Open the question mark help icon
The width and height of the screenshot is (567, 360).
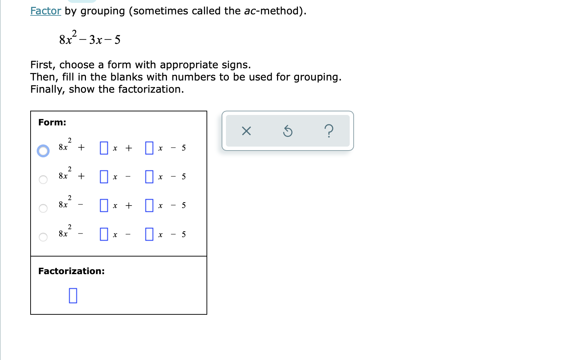pos(330,131)
